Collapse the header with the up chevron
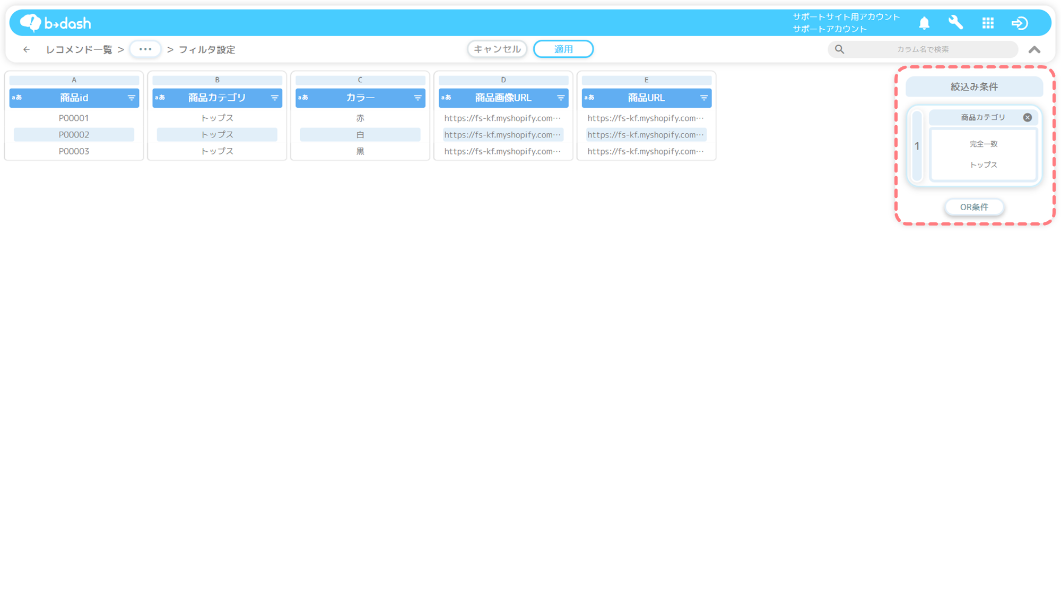Screen dimensions: 1061x597 point(1034,49)
